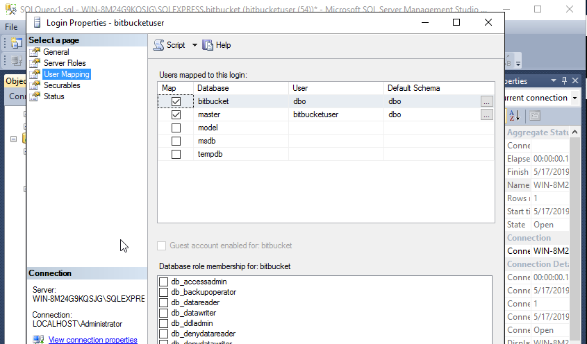Maximize the SSMS main window
This screenshot has height=344, width=587.
coord(538,9)
